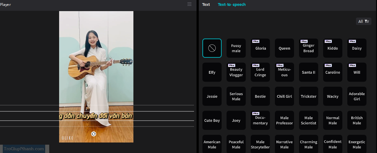
Task: Pick the Queen voice option
Action: (284, 48)
